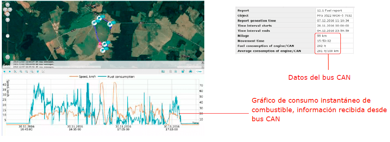Click the '28.11.2016 00:00:00' cell

335,25
